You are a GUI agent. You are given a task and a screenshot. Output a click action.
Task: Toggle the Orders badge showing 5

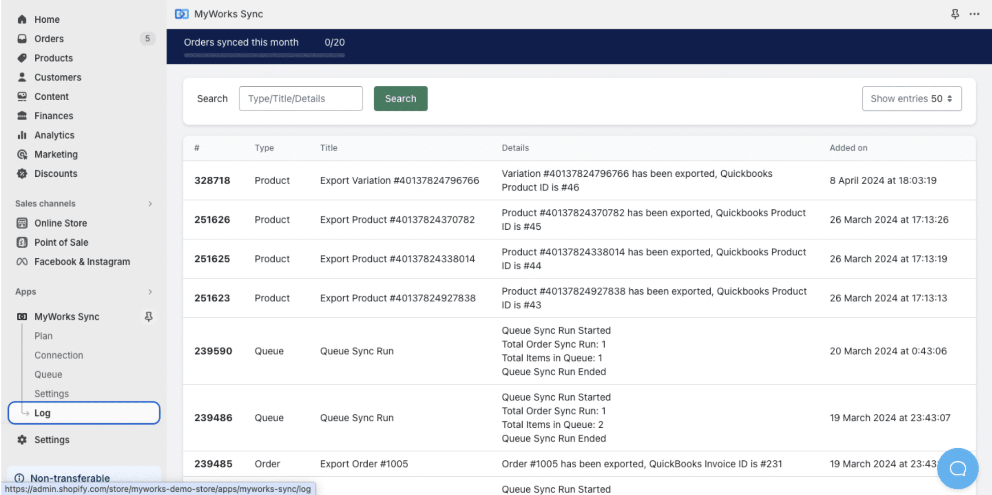(147, 39)
